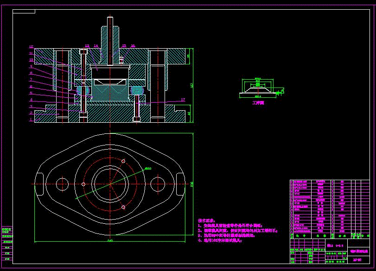Click the 41 base height dimension
Screen dimensions: 376x271
pos(189,113)
